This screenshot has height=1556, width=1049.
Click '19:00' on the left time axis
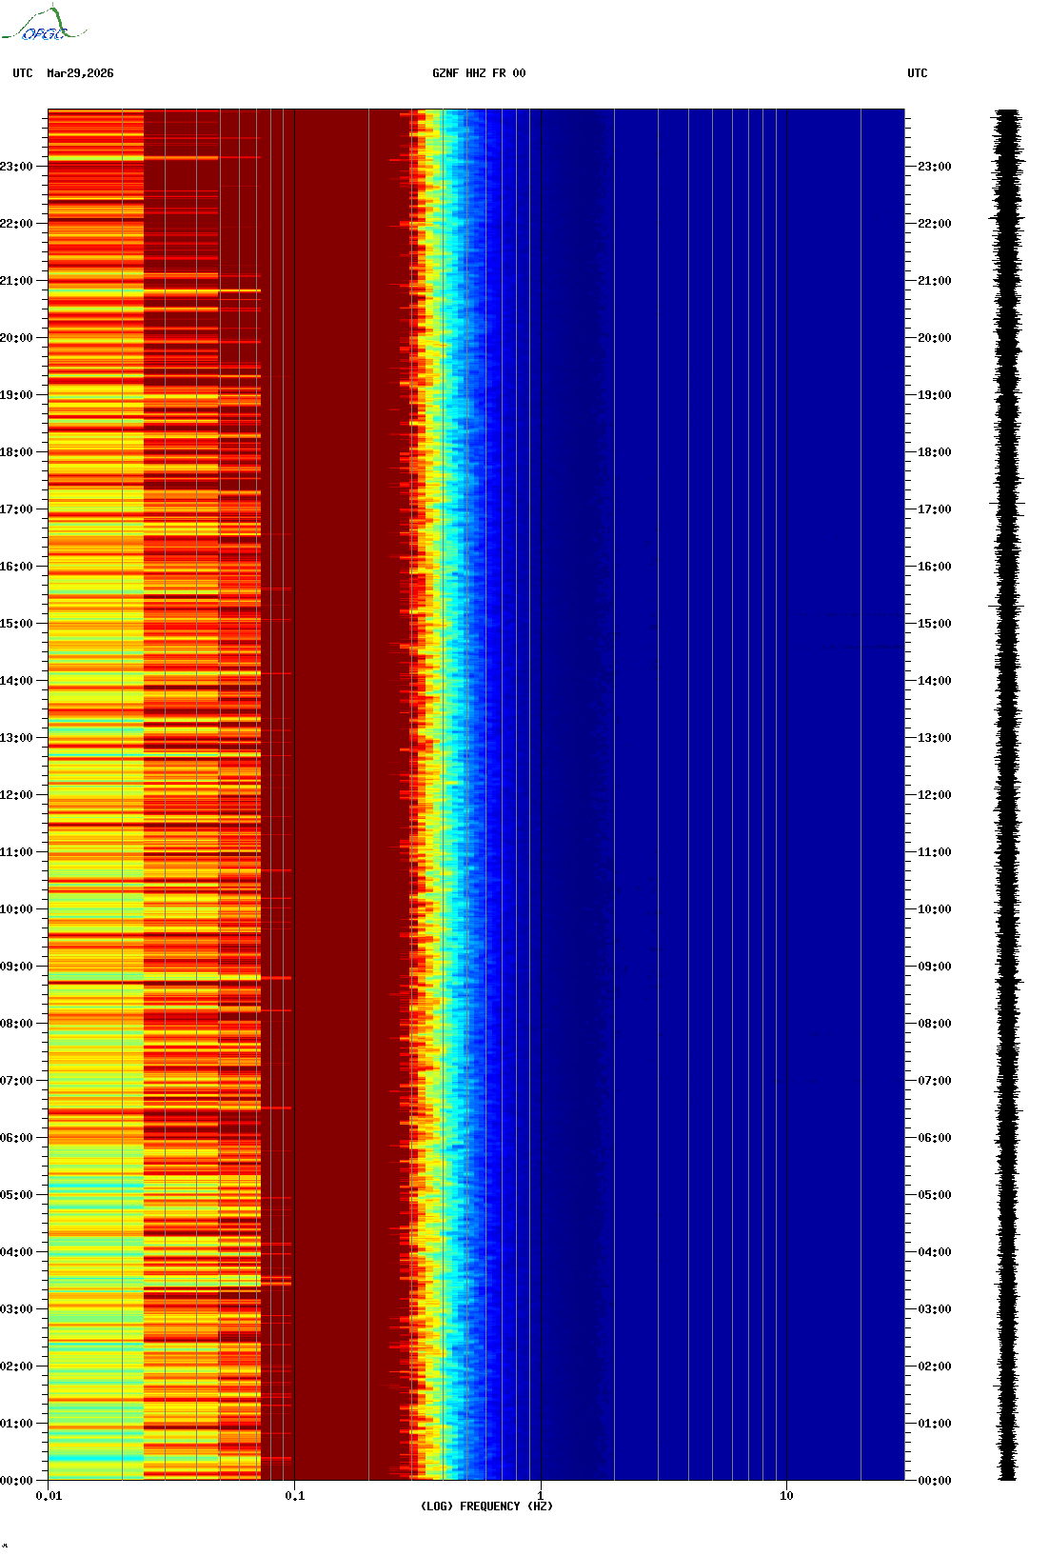click(x=16, y=395)
